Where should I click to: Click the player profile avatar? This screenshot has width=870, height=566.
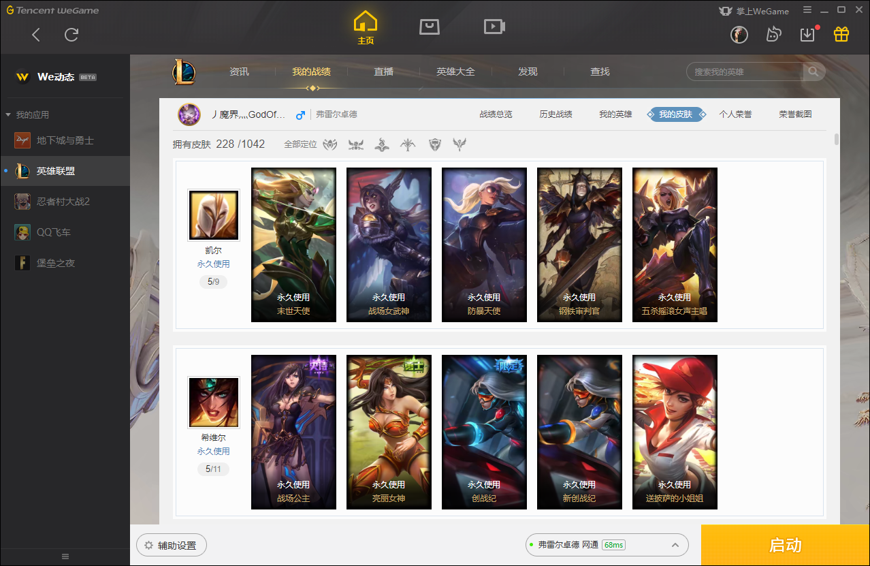coord(189,114)
